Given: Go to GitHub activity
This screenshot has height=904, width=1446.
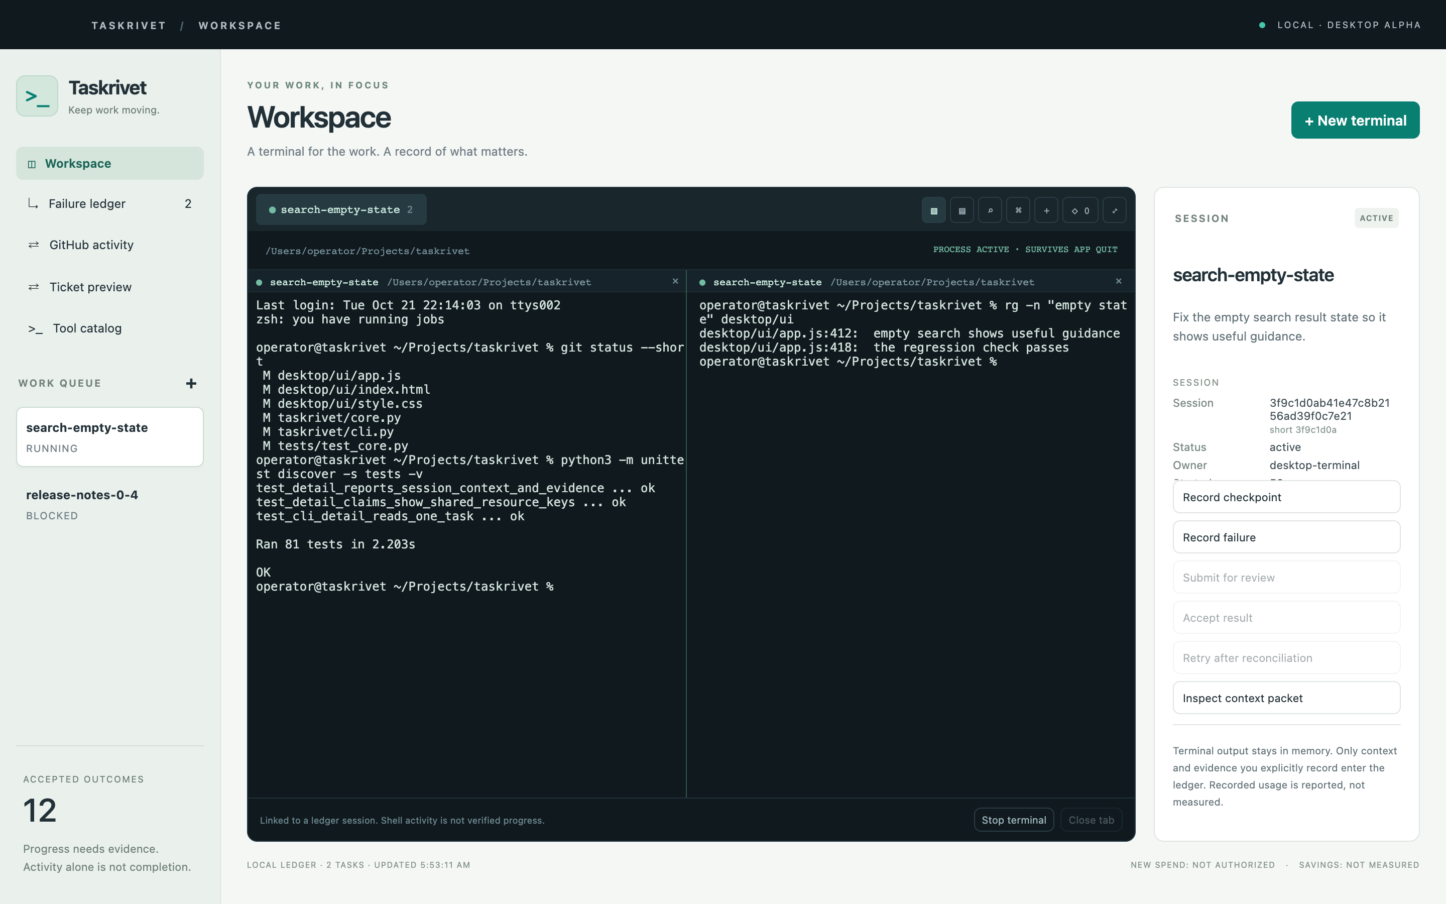Looking at the screenshot, I should click(110, 245).
